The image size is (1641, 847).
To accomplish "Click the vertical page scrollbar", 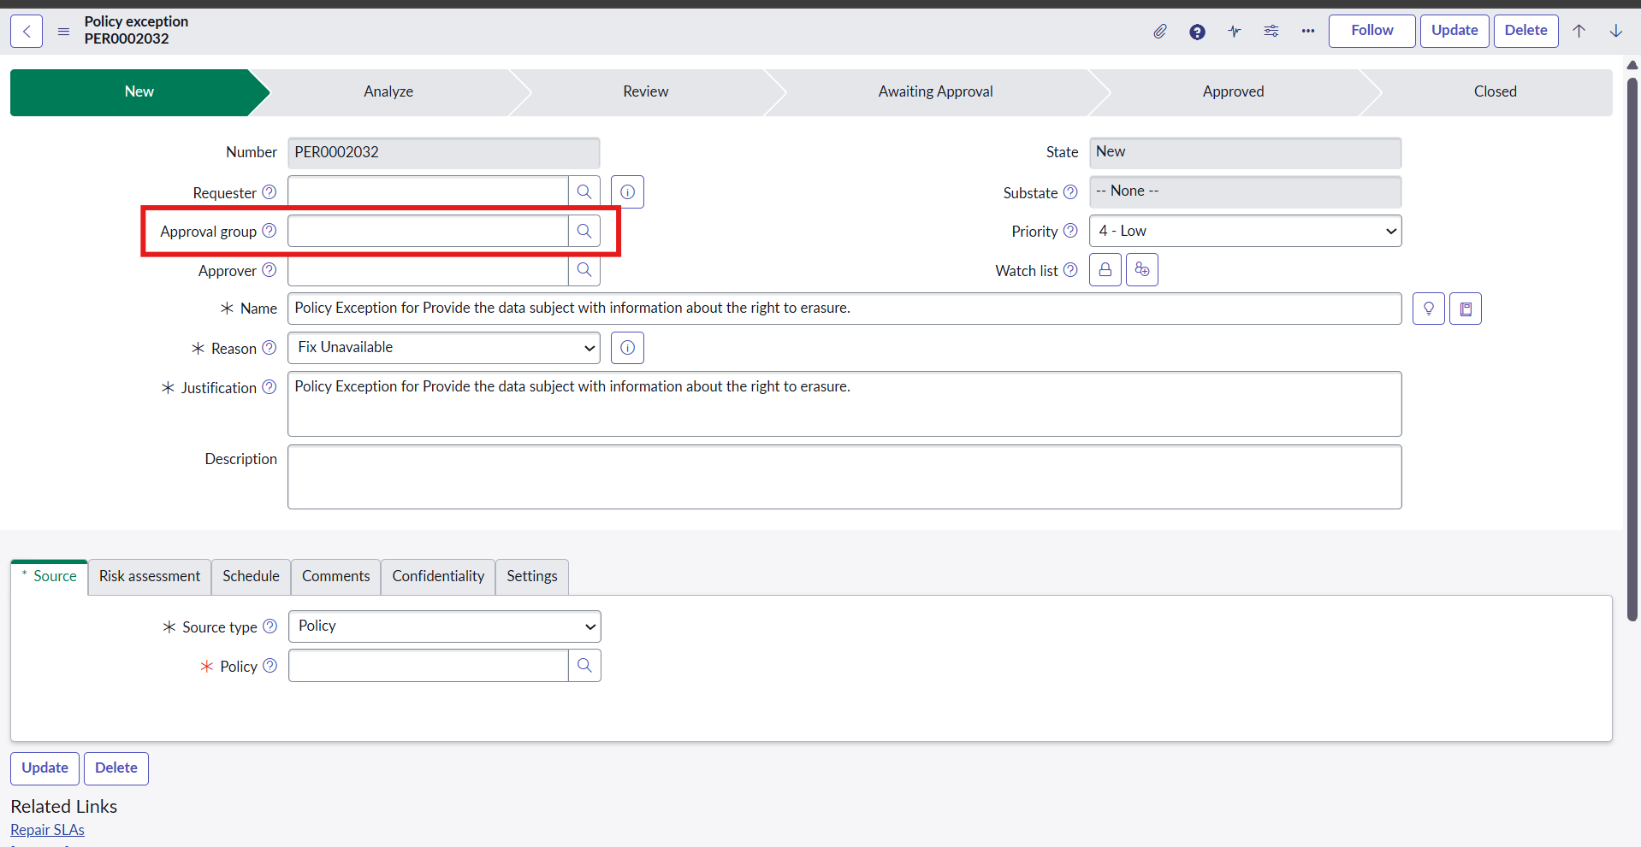I will coord(1632,342).
